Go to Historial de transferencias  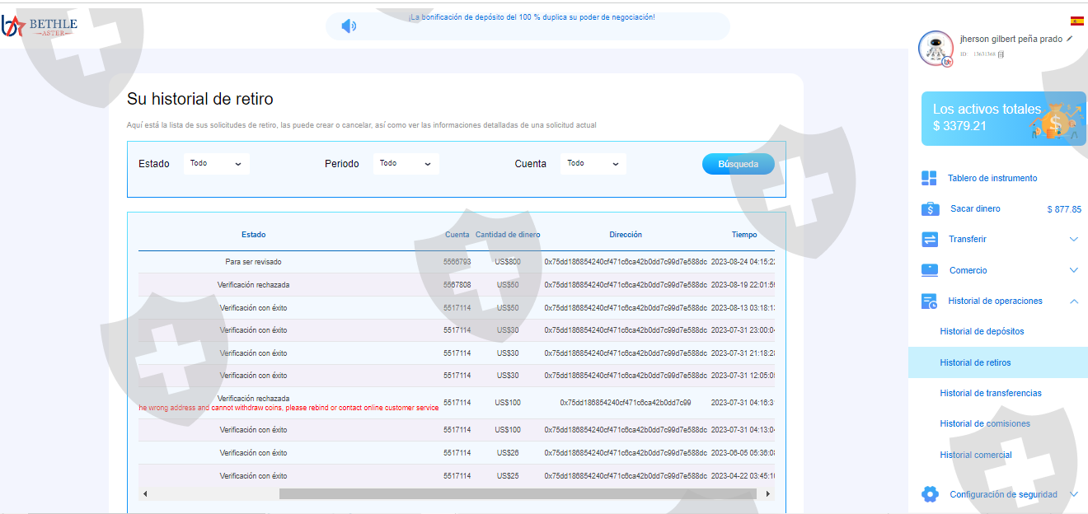[x=990, y=393]
